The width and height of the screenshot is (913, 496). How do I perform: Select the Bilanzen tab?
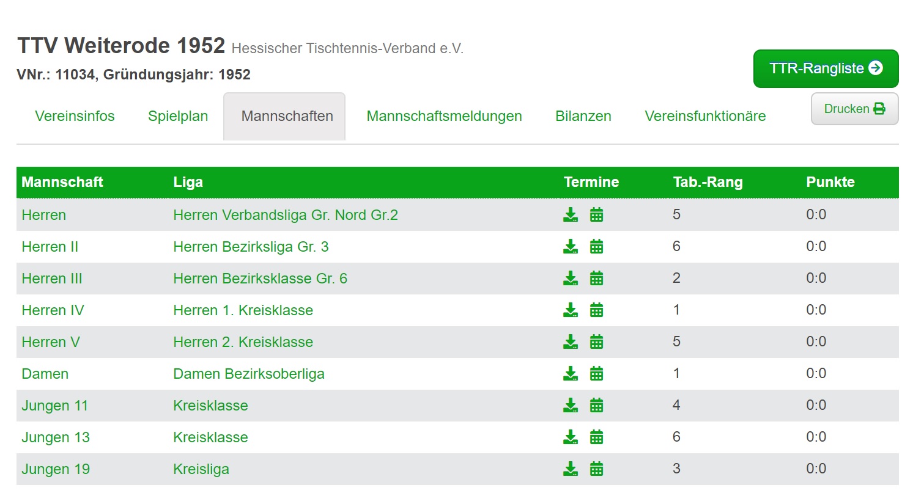[583, 116]
